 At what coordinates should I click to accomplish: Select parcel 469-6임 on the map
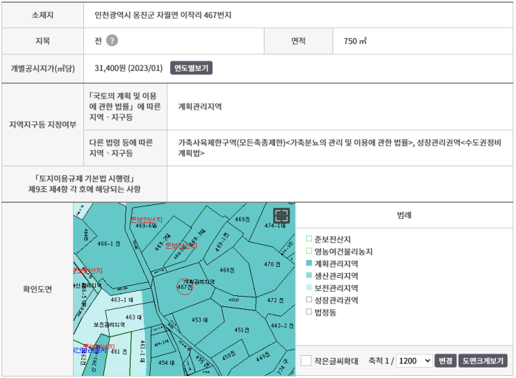(x=146, y=226)
